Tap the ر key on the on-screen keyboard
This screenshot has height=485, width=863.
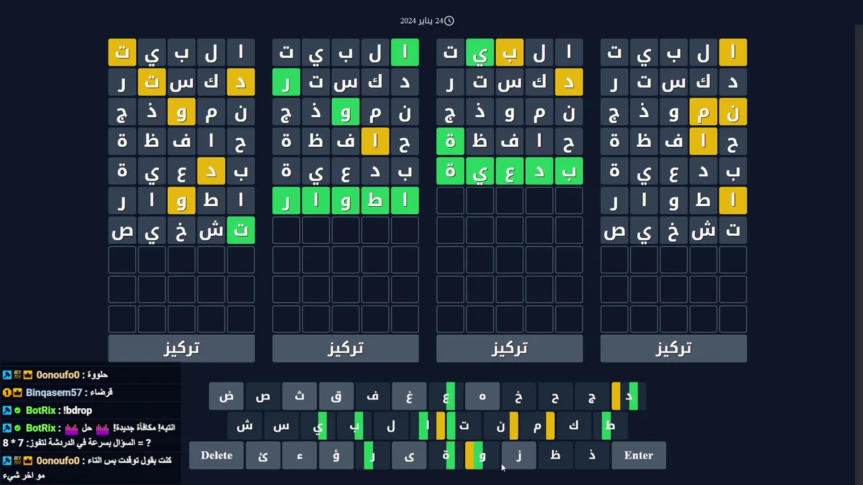pos(372,455)
